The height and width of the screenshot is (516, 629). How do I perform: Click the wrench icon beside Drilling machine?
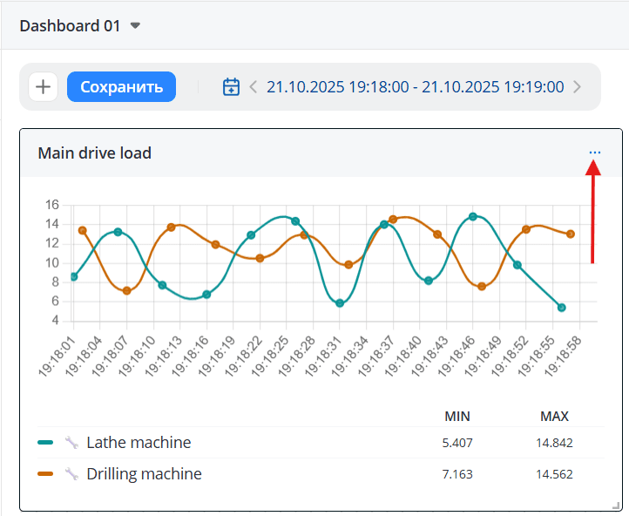point(71,475)
